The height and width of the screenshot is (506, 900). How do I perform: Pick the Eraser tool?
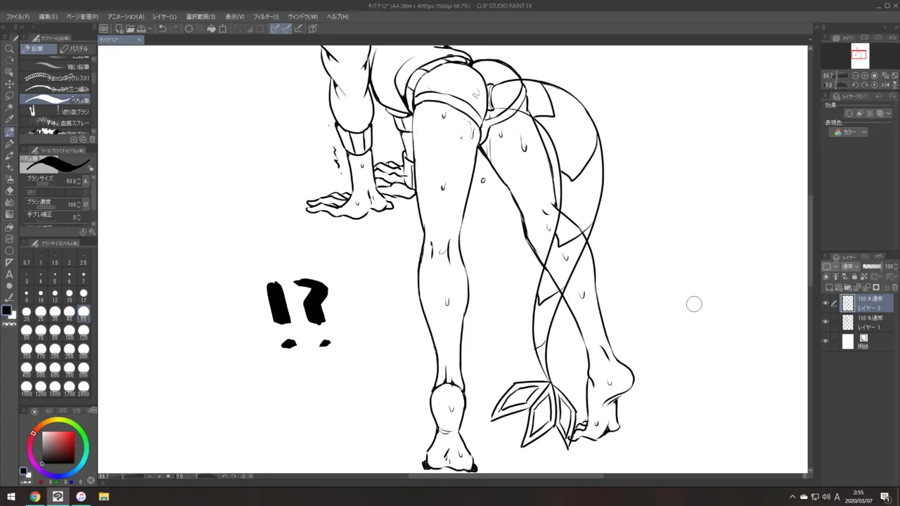click(x=9, y=190)
